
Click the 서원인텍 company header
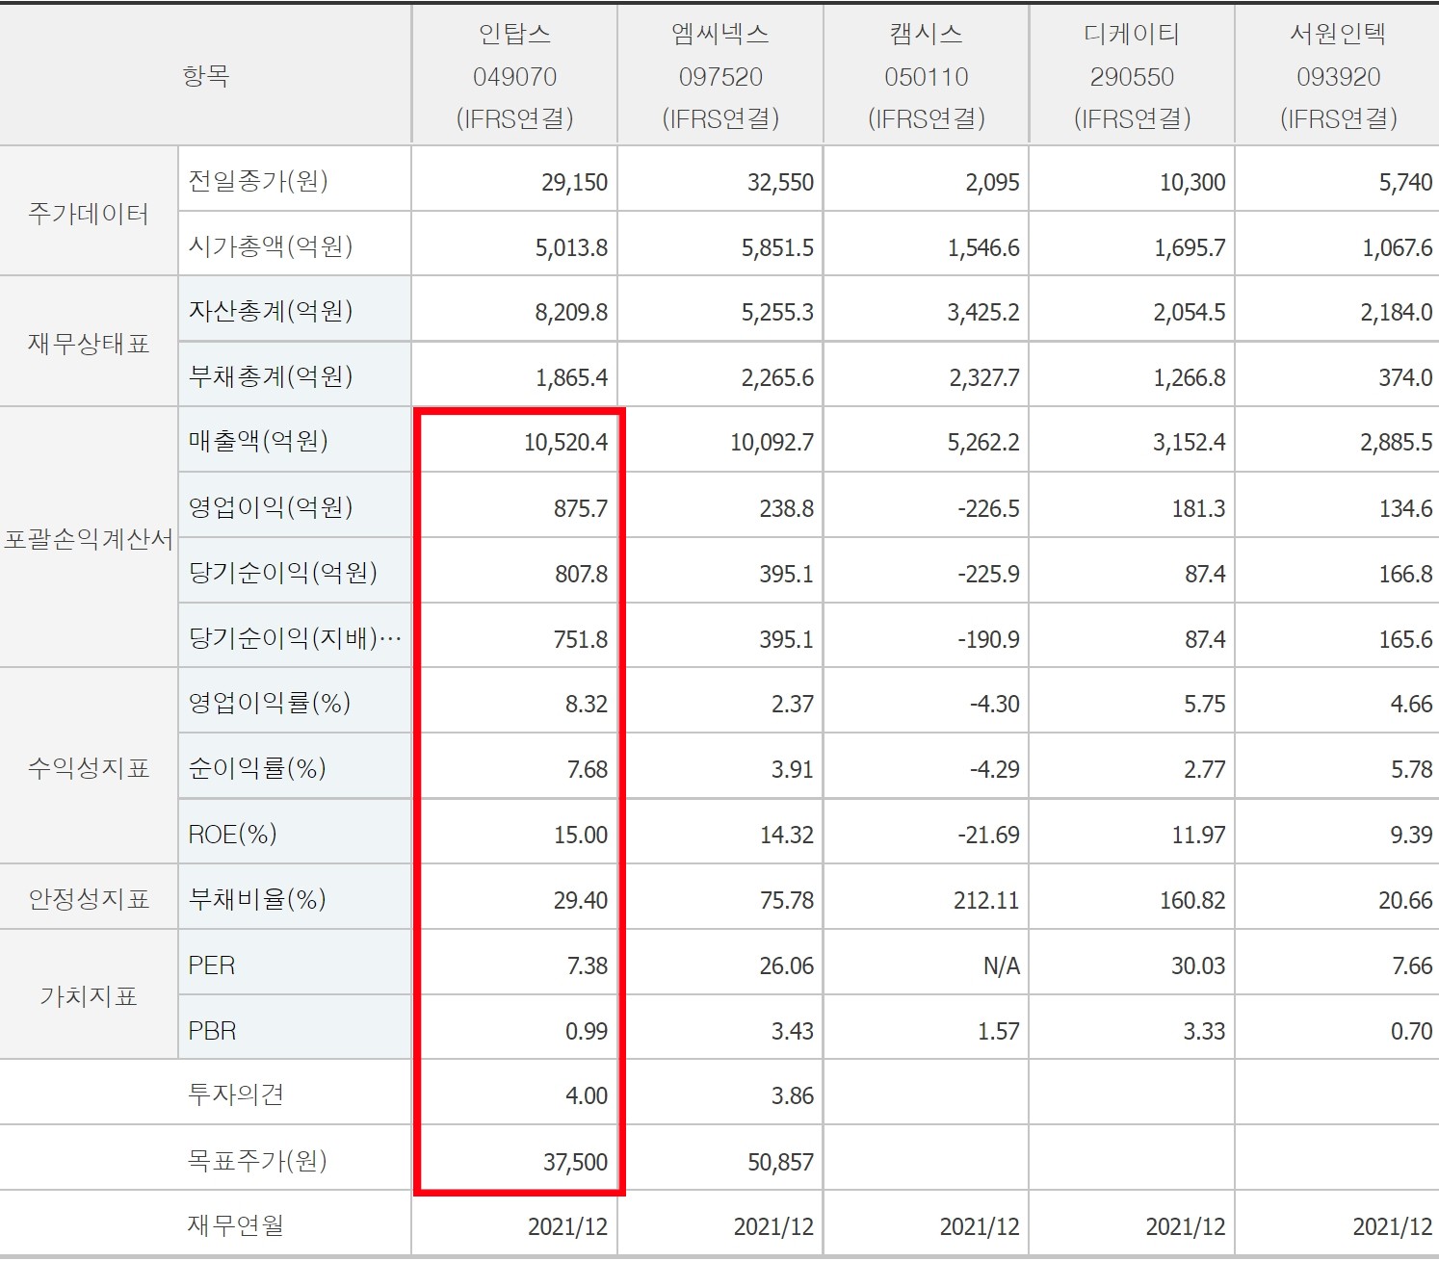(x=1338, y=76)
